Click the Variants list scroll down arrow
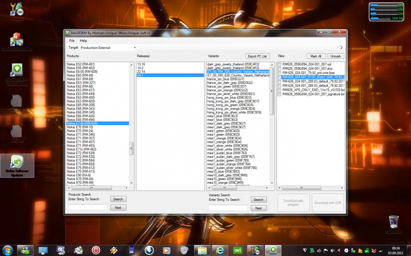 [x=272, y=183]
